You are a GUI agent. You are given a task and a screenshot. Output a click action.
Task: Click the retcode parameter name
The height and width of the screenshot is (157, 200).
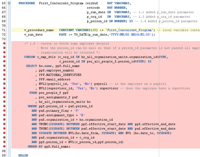click(x=93, y=8)
